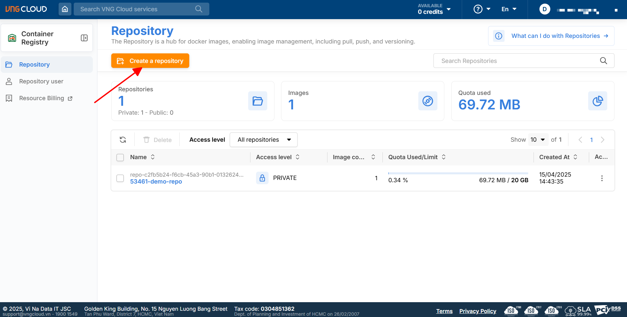Click the Quota used pie chart icon
Screen dimensions: 627x317
pos(597,101)
